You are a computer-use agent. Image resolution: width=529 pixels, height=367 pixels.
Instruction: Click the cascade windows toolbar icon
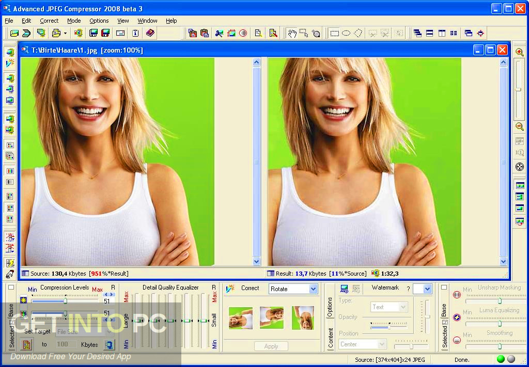pos(417,33)
